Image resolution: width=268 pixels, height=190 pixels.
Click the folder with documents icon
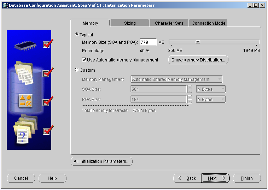(24, 73)
